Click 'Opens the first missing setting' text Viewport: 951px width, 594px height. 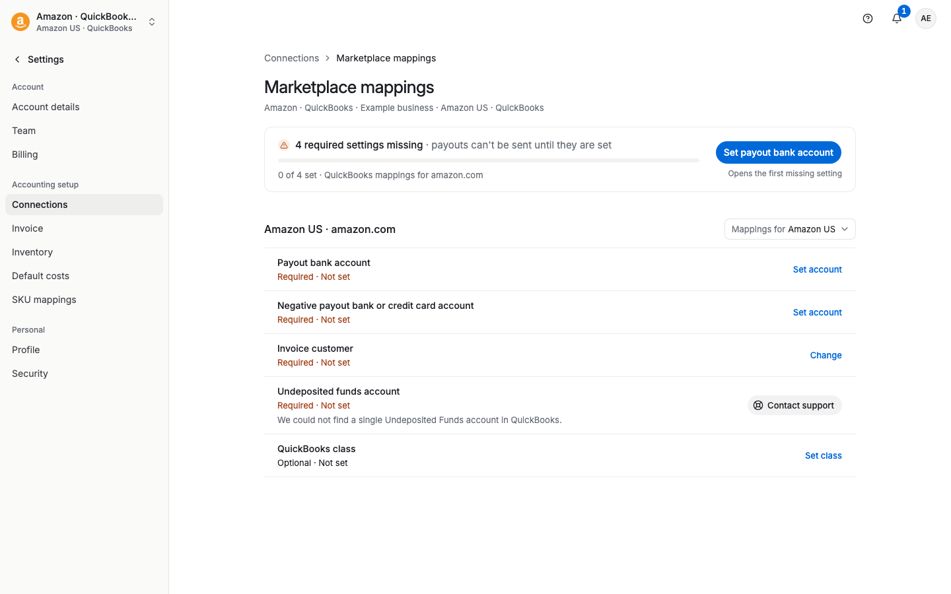click(x=785, y=174)
